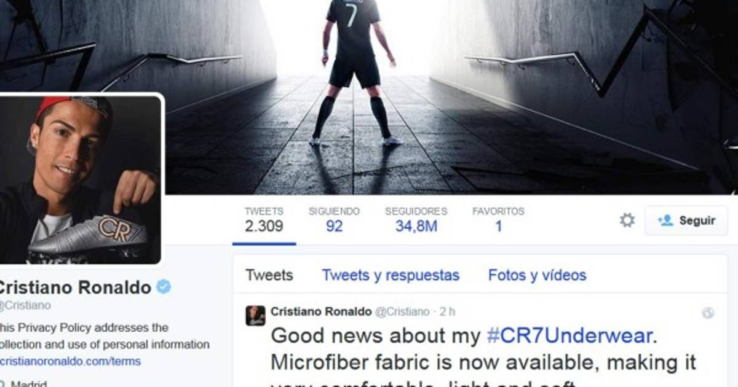738x387 pixels.
Task: Open the Seguidores 34,8M list
Action: (416, 219)
